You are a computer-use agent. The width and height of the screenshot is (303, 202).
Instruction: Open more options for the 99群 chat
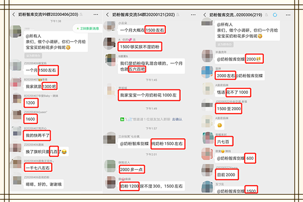click(x=96, y=14)
